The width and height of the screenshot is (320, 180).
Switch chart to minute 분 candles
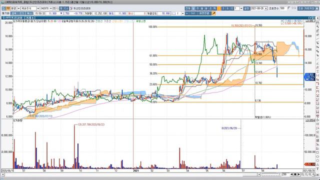[206, 8]
